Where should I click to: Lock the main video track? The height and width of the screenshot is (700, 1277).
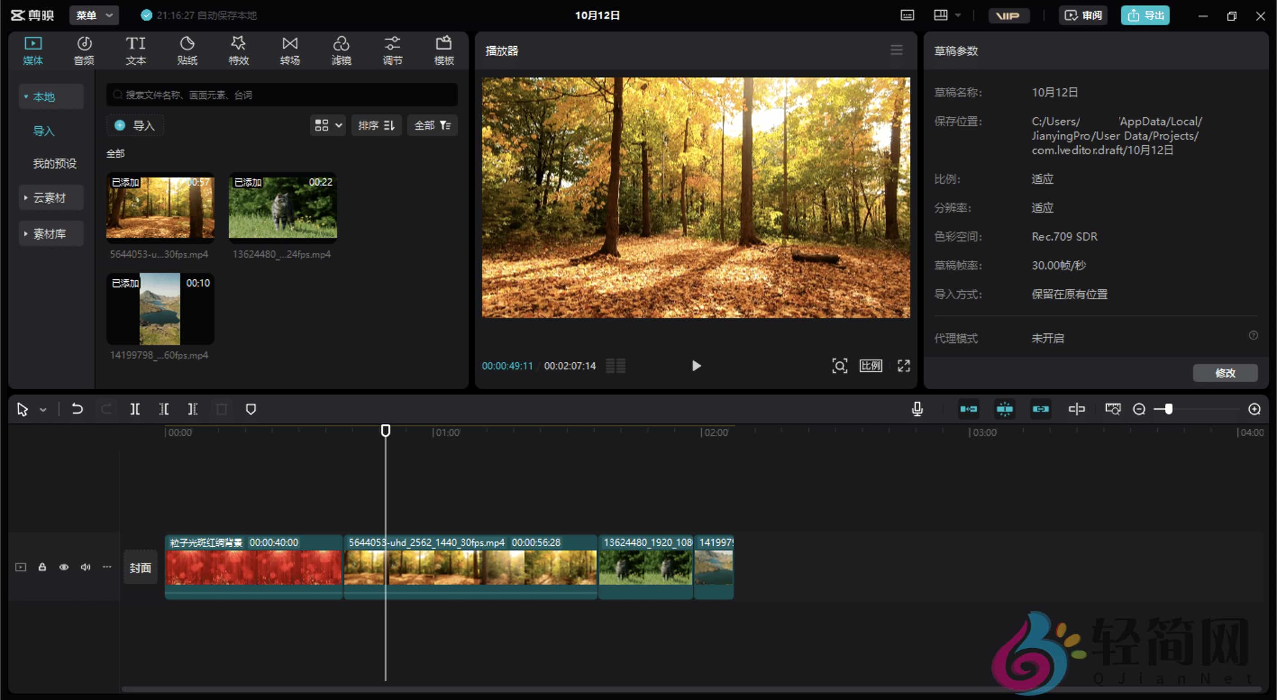[42, 567]
